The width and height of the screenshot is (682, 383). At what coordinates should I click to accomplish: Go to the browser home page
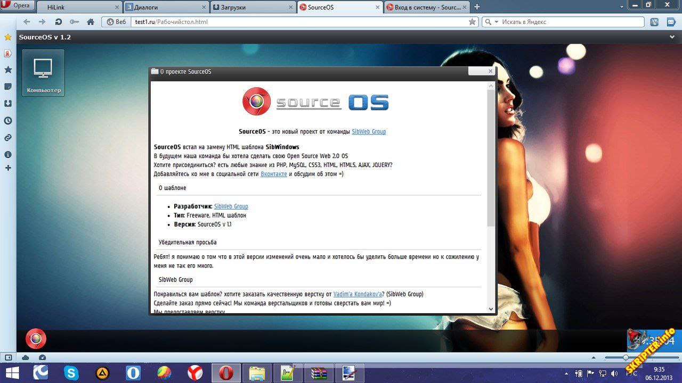(91, 22)
